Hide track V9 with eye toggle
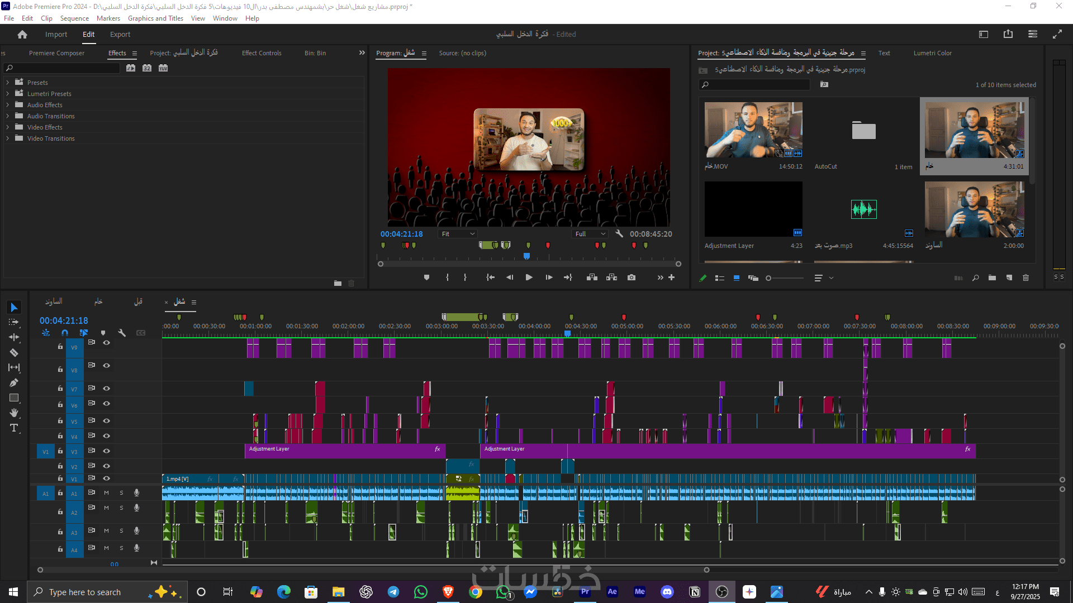 (x=106, y=343)
